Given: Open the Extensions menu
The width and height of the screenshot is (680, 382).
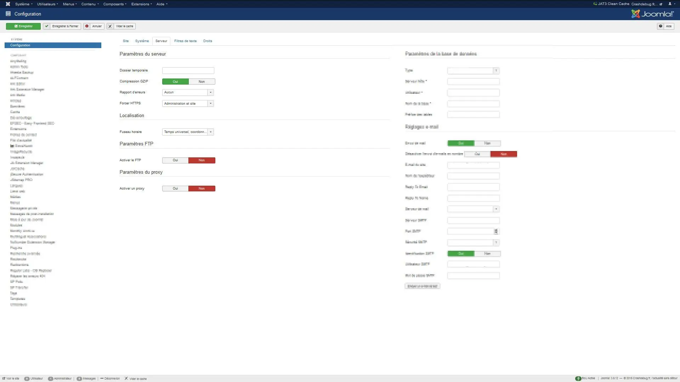Looking at the screenshot, I should [x=141, y=4].
